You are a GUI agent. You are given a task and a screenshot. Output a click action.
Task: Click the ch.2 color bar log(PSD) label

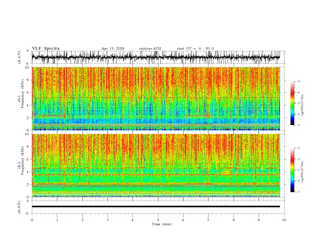[302, 172]
